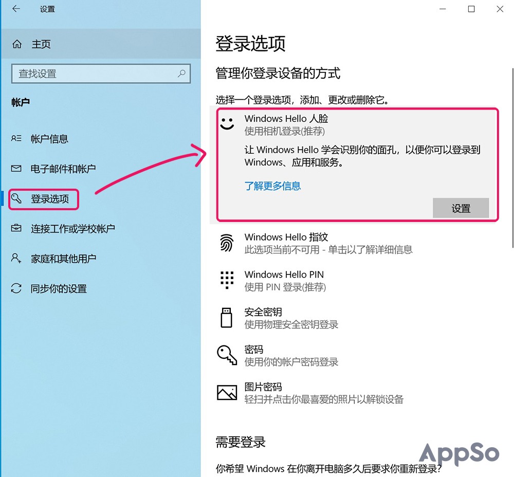Select 登录选项 in the sidebar
Image resolution: width=514 pixels, height=477 pixels.
tap(44, 198)
